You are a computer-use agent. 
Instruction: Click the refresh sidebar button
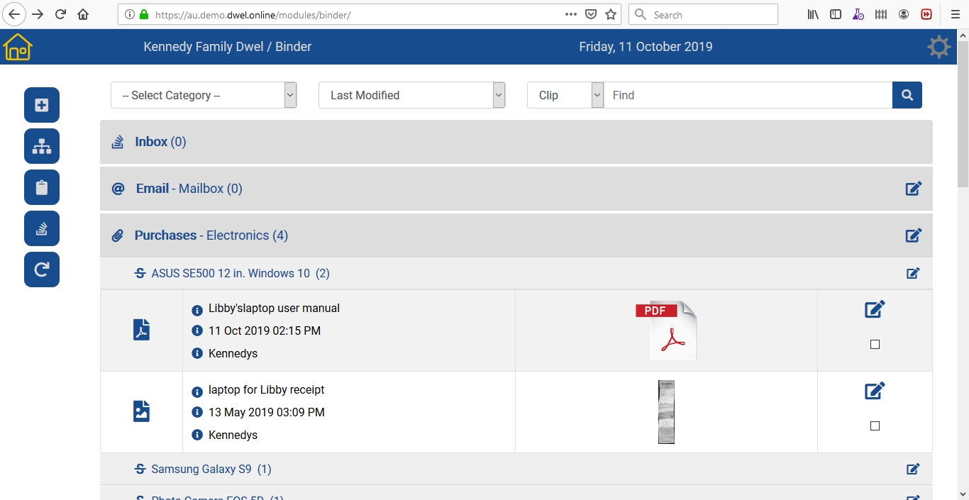click(42, 270)
